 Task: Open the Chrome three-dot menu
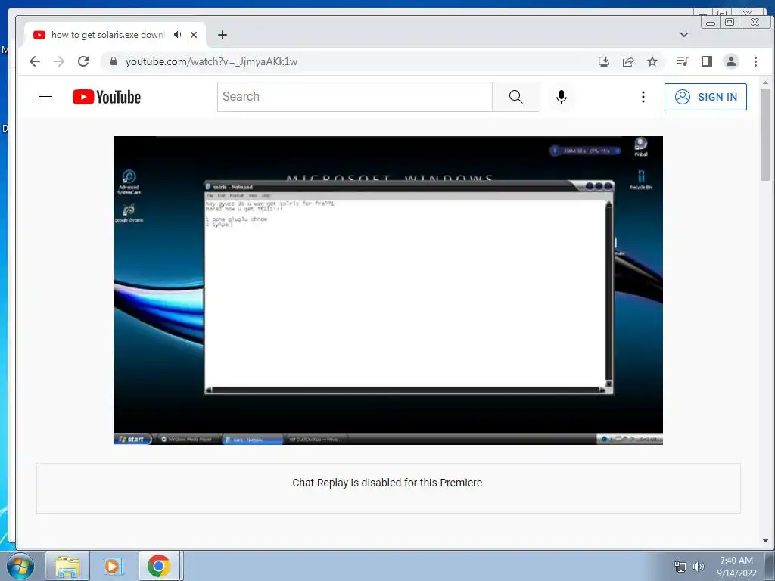[x=755, y=61]
